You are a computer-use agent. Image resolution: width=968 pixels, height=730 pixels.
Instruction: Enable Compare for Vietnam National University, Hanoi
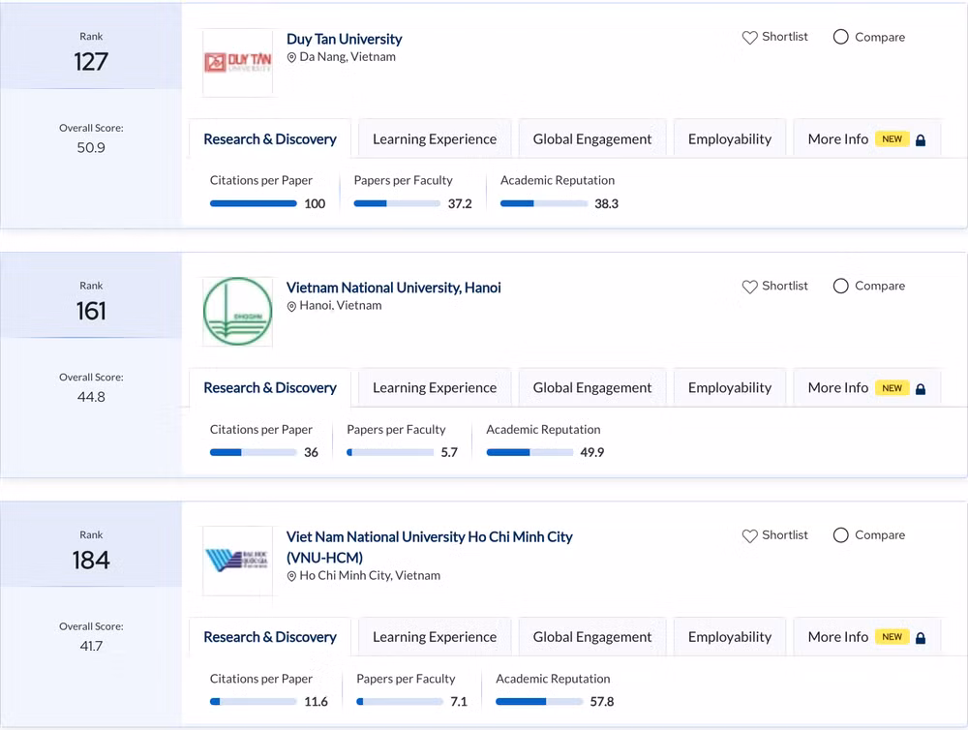840,287
